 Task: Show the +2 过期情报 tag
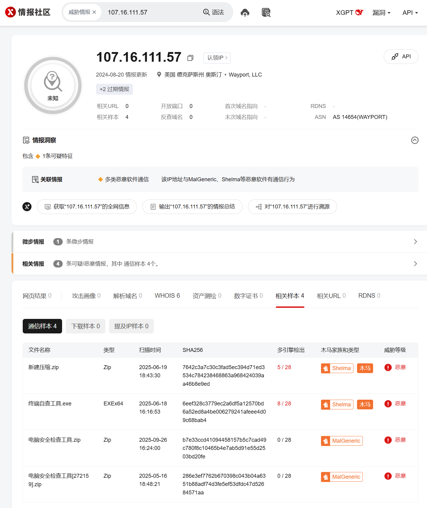click(114, 89)
